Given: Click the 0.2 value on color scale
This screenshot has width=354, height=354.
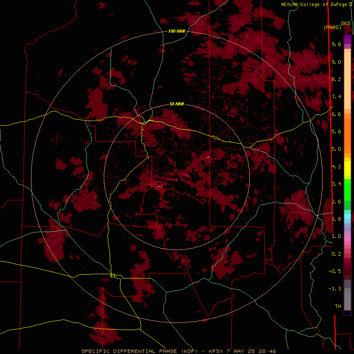Looking at the screenshot, I should (x=336, y=254).
